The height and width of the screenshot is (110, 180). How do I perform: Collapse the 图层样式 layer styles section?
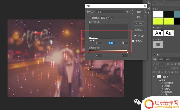pyautogui.click(x=154, y=39)
